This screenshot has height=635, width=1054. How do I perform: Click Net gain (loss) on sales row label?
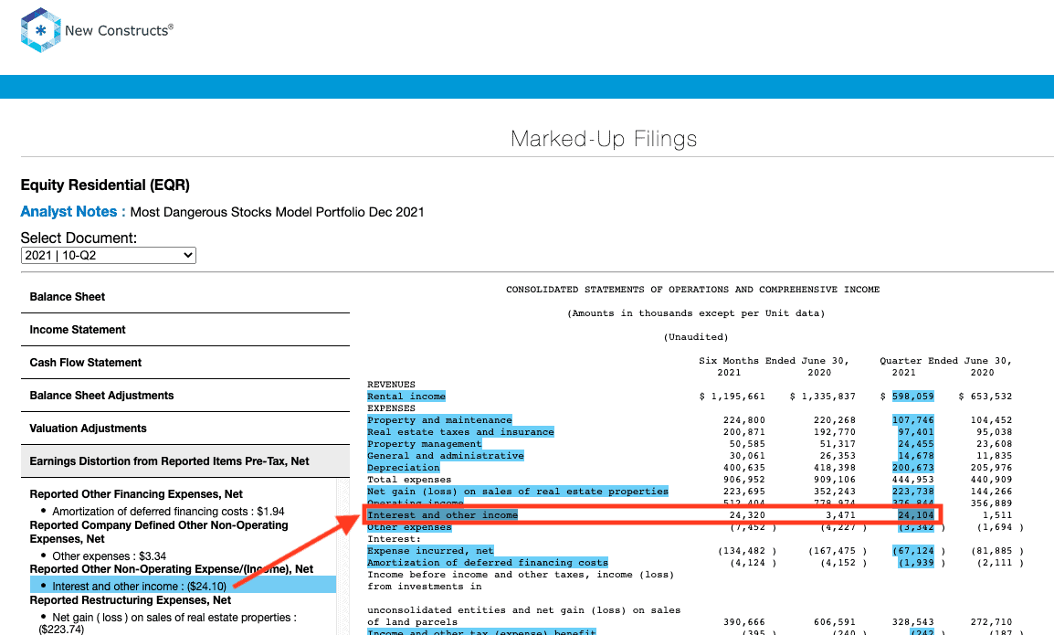pos(518,492)
